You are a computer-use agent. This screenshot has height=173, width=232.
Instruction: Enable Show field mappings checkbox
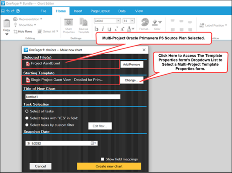[x=102, y=159]
